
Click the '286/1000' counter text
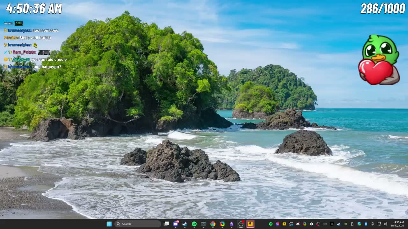point(383,9)
